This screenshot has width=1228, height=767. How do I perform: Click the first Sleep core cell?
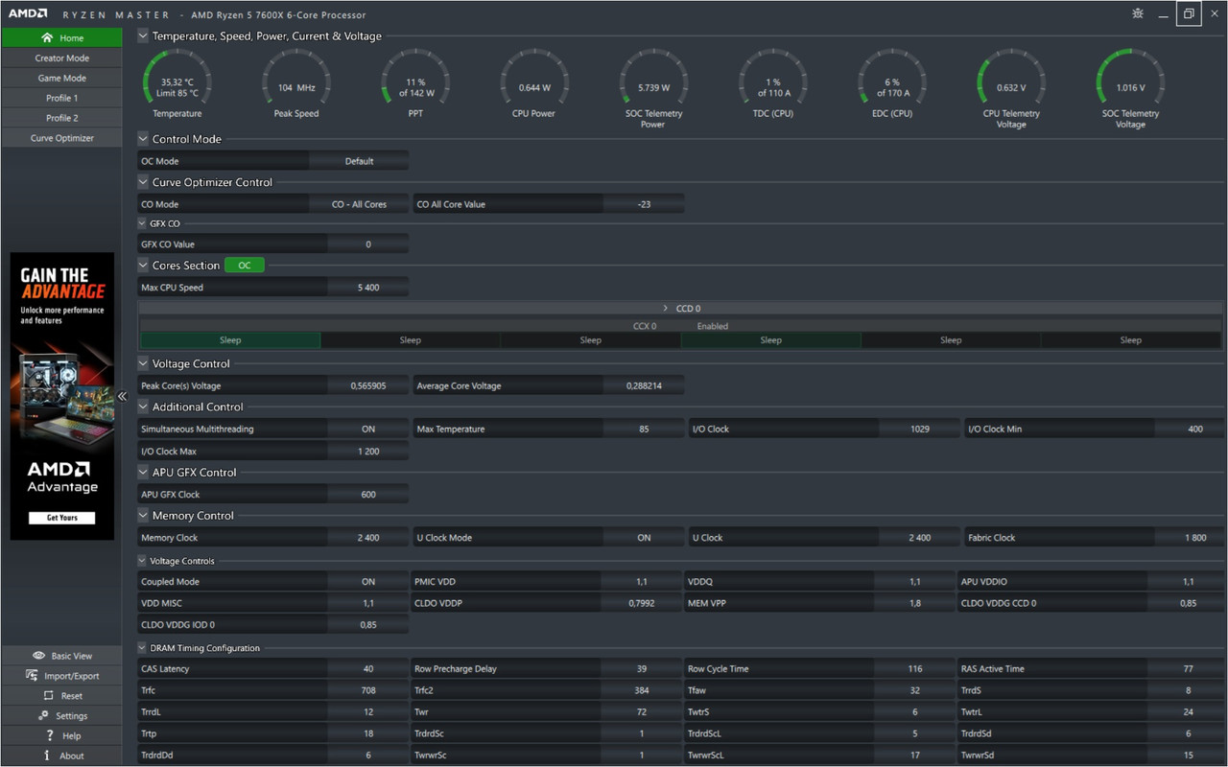230,340
